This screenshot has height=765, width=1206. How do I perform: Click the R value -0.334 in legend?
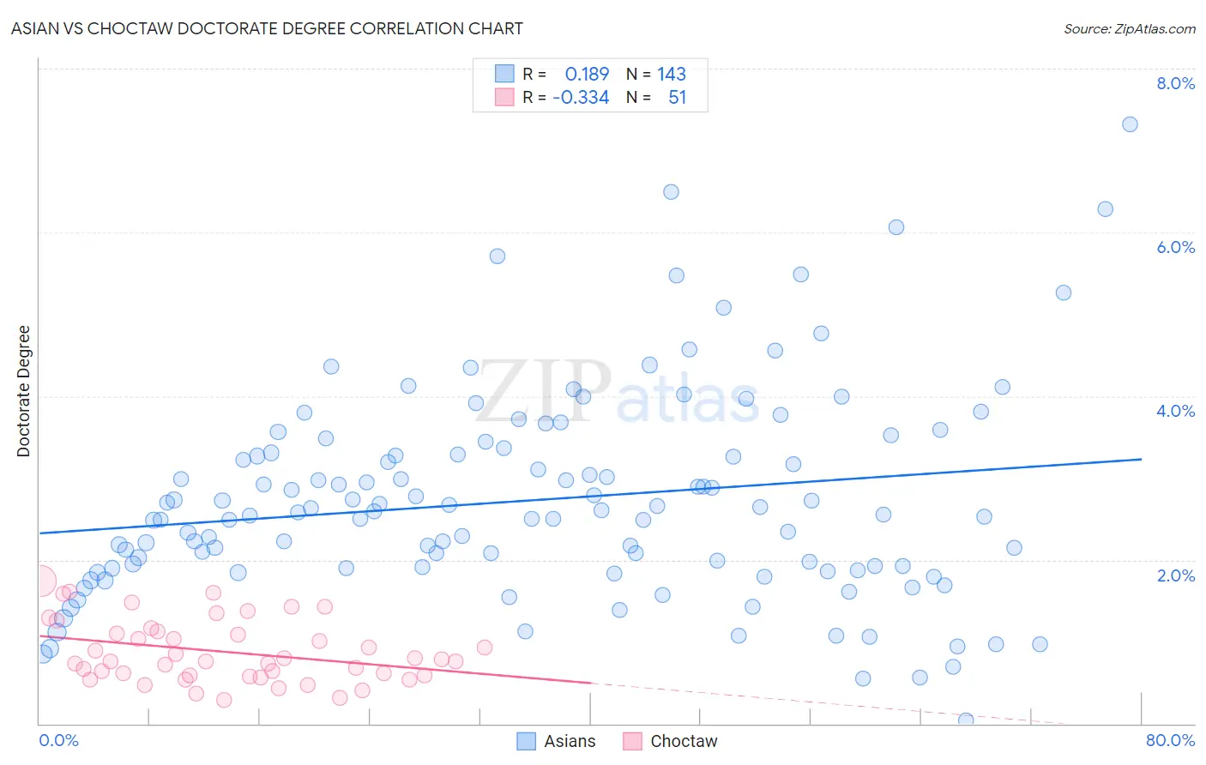[581, 97]
